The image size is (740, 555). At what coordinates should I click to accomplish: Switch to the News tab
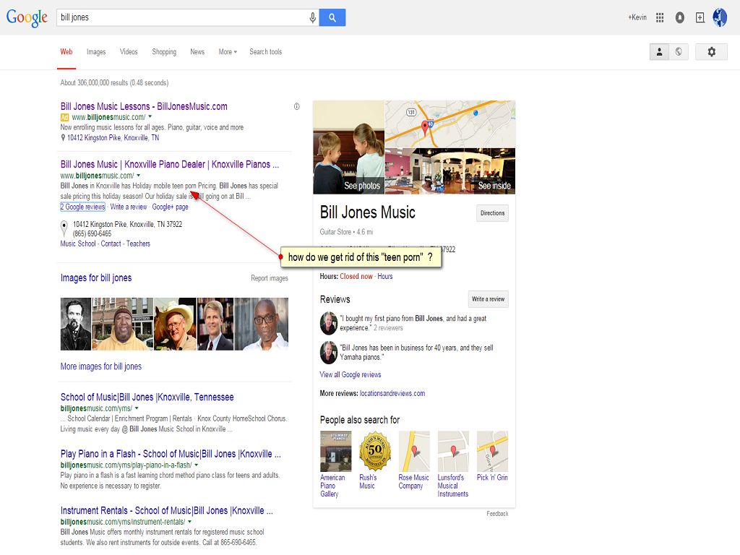click(197, 52)
